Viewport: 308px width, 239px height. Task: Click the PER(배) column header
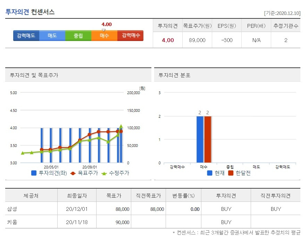pyautogui.click(x=256, y=26)
